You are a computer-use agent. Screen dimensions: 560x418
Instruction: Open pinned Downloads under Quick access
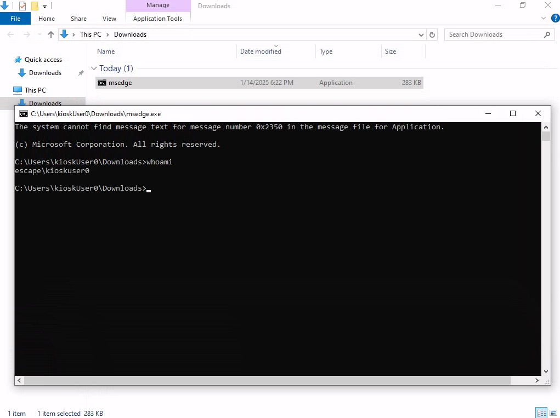[45, 73]
